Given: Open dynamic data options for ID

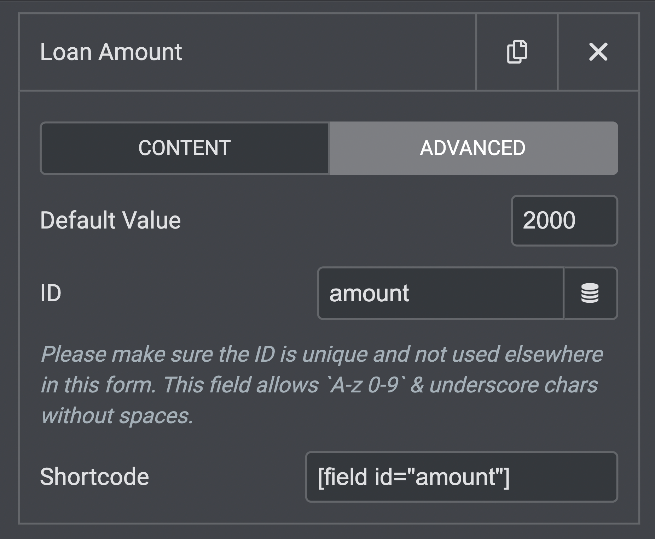Looking at the screenshot, I should click(590, 293).
